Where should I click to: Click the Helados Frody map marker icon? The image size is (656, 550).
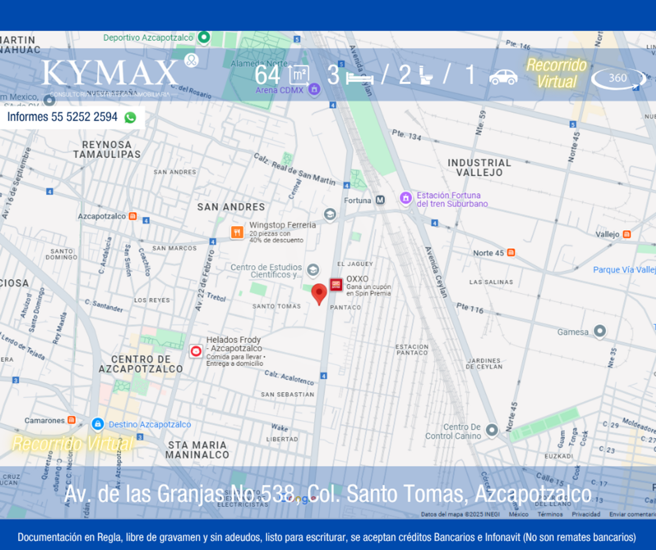(x=196, y=352)
